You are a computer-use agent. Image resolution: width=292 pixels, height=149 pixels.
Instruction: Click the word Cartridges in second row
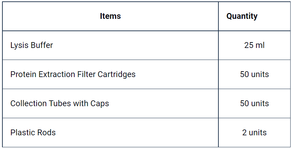(x=116, y=75)
